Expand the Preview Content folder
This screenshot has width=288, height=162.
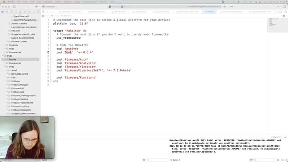7,41
